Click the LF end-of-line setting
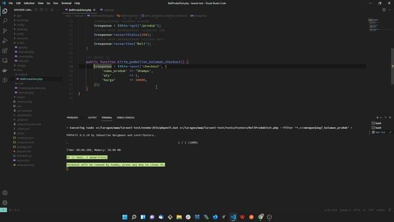The height and width of the screenshot is (222, 394). [364, 210]
